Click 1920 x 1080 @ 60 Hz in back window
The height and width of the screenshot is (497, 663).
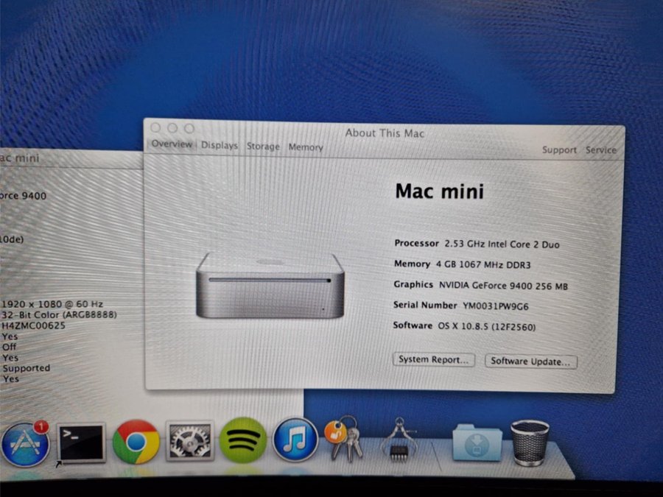coord(52,304)
